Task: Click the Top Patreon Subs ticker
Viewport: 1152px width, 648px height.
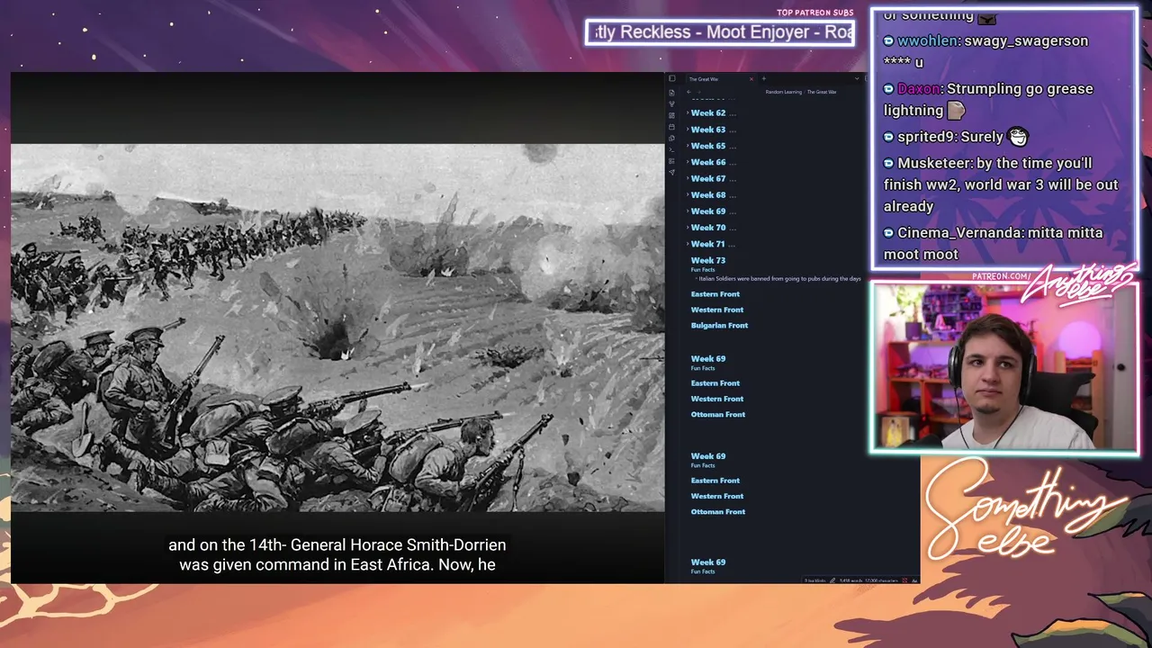Action: click(x=720, y=32)
